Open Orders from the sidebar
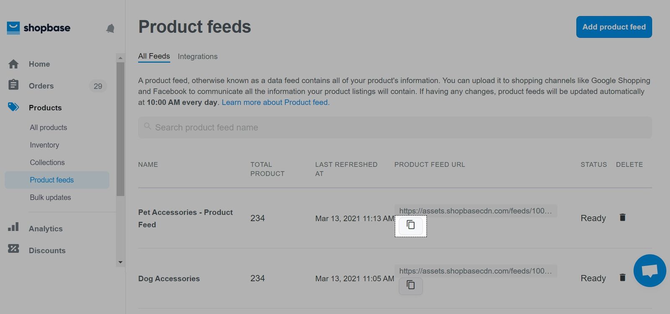The width and height of the screenshot is (670, 314). click(x=41, y=86)
